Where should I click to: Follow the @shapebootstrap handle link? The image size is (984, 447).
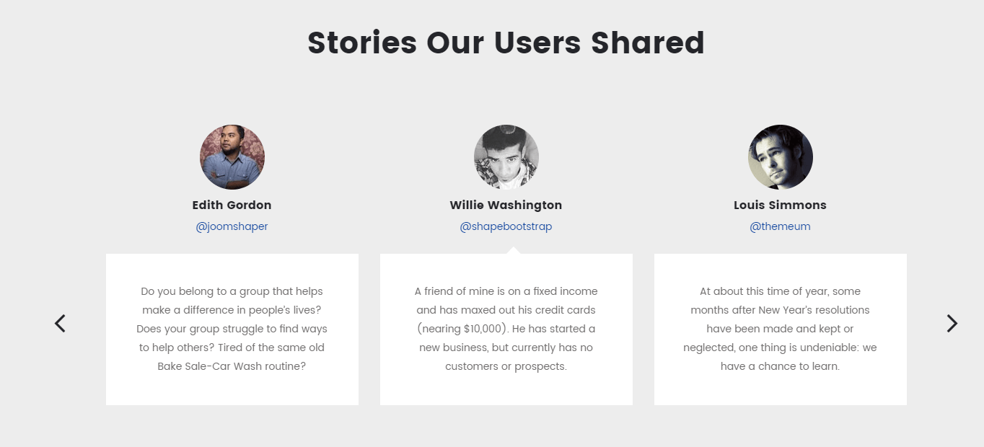click(x=506, y=226)
